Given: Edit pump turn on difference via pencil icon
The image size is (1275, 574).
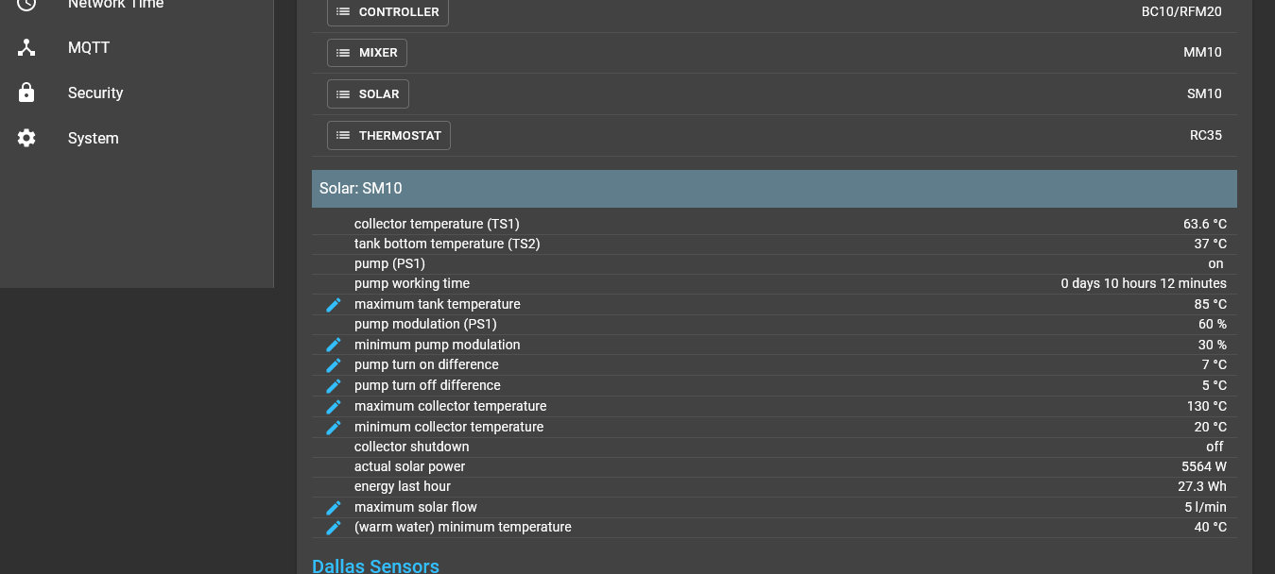Looking at the screenshot, I should [333, 365].
